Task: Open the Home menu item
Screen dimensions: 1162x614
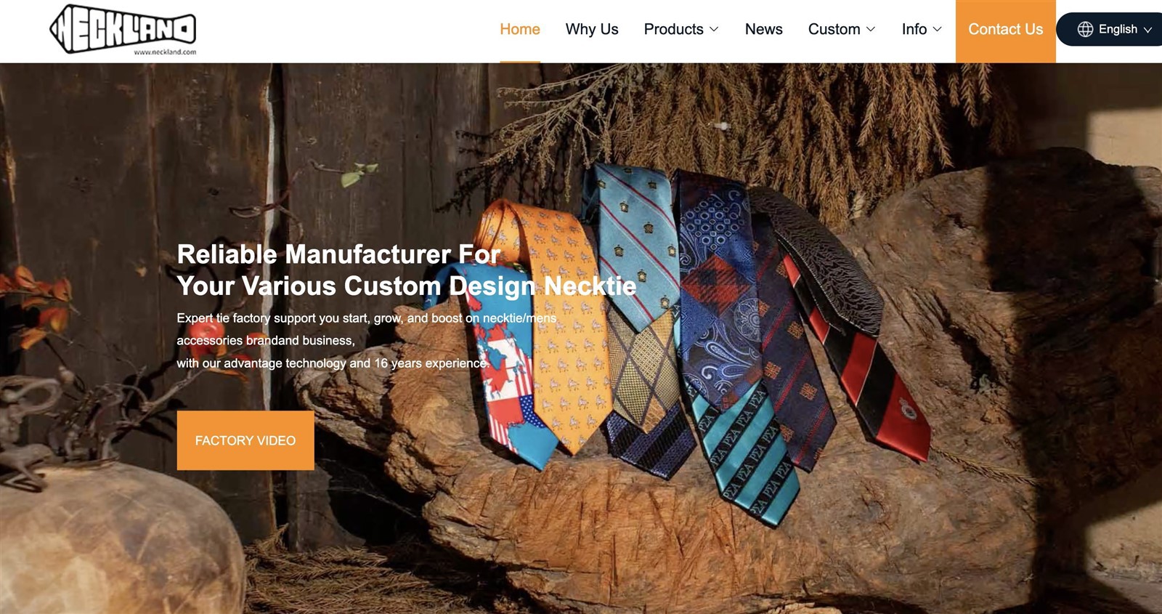Action: tap(520, 29)
